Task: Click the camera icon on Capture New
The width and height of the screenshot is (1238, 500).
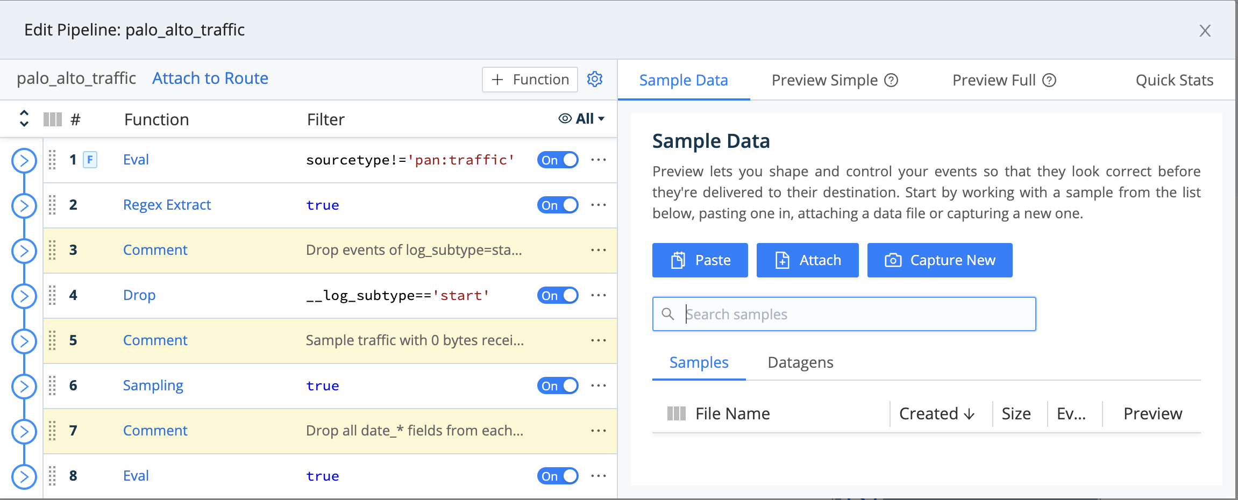Action: click(892, 260)
